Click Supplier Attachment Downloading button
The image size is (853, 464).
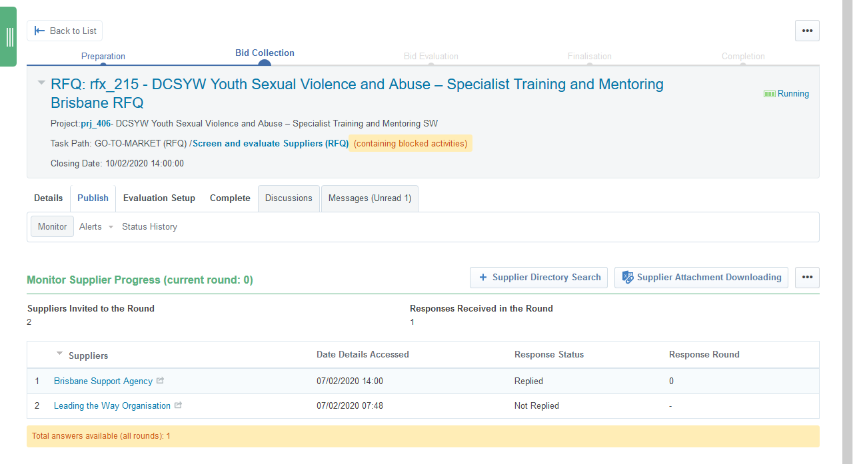701,278
